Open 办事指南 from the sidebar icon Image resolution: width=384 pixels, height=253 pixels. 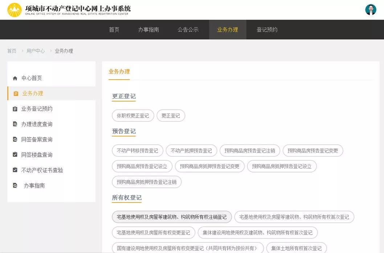[x=16, y=185]
